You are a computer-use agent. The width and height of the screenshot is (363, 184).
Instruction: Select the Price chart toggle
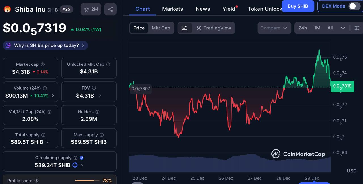click(x=139, y=28)
